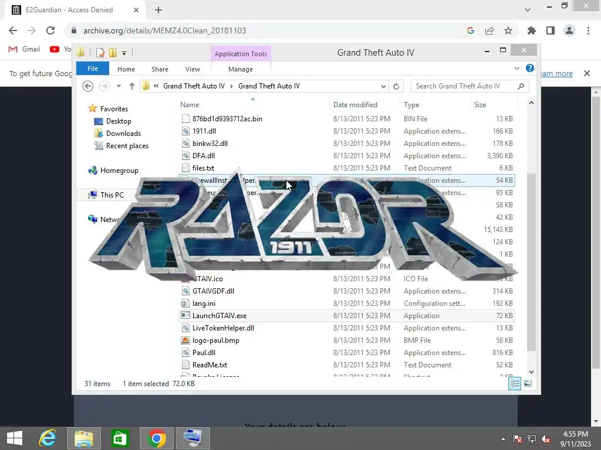Open Explorer help question mark
Screen dimensions: 601x450
click(x=530, y=68)
